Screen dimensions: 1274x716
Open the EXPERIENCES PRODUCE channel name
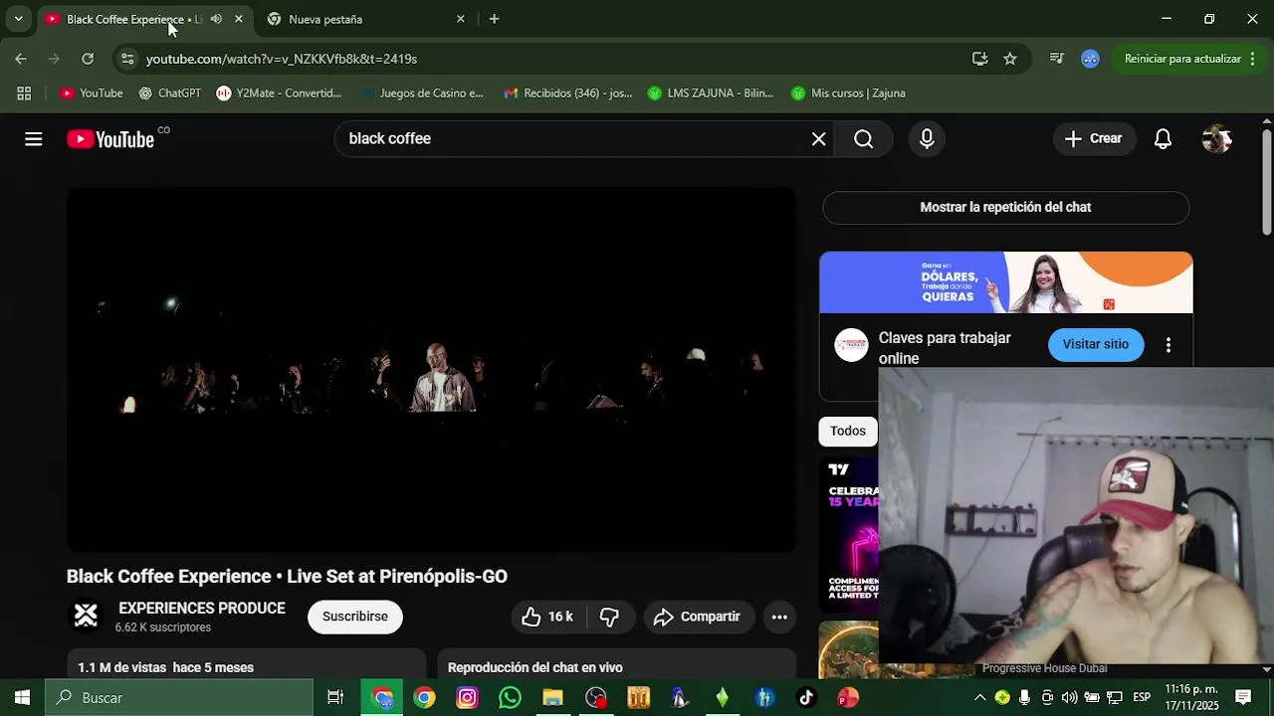(202, 609)
